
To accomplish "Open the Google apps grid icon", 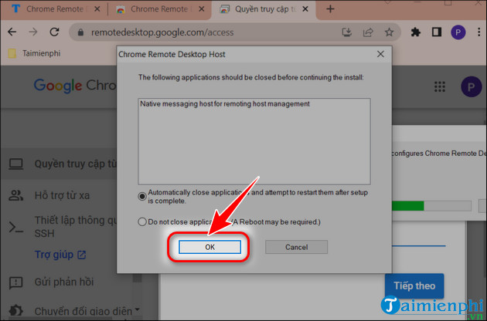I will (x=440, y=87).
